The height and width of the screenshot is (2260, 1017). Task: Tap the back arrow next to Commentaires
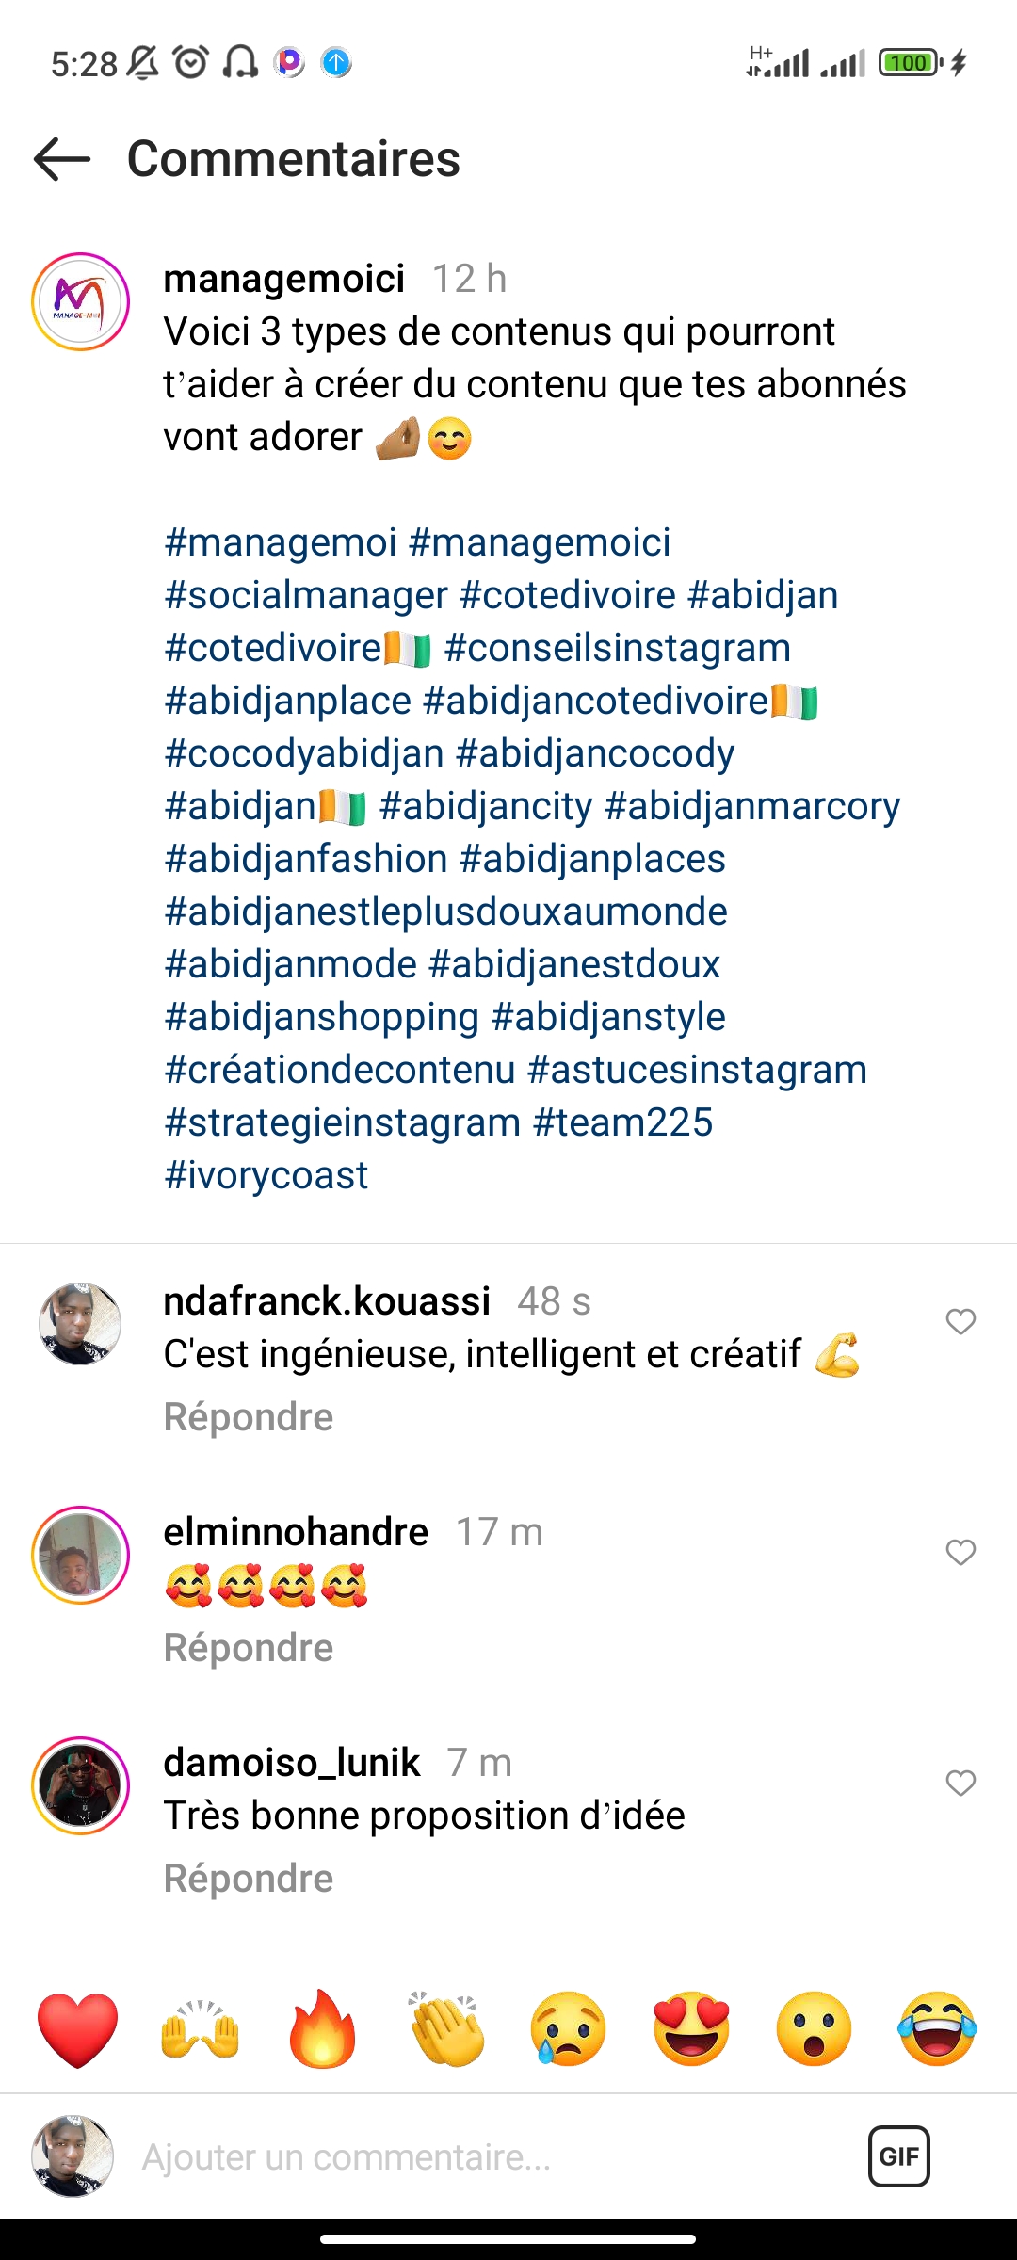[62, 158]
